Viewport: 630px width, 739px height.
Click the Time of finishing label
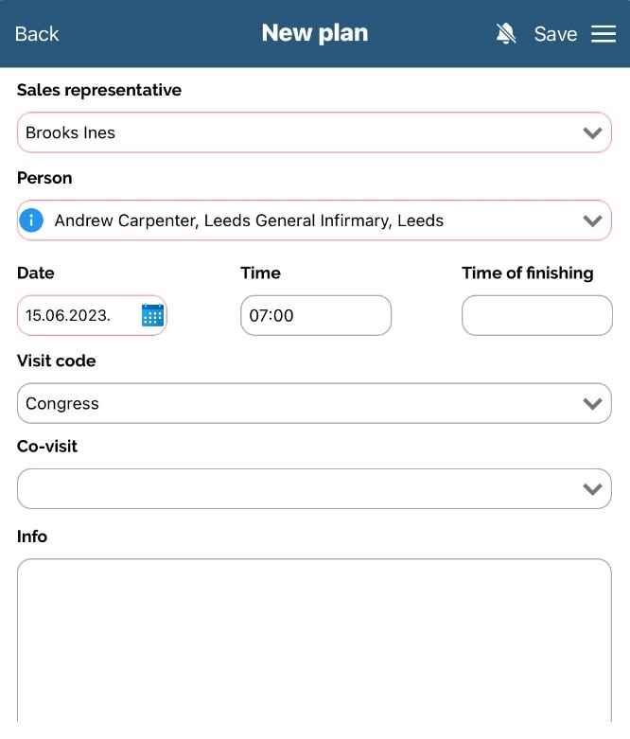[527, 273]
